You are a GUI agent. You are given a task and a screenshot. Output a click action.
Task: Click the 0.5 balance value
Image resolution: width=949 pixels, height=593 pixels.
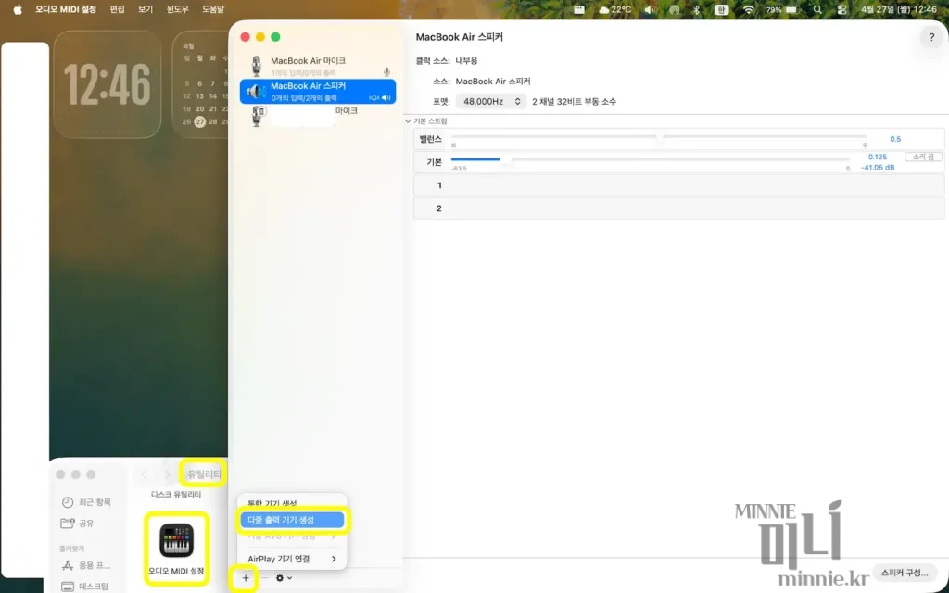click(x=895, y=139)
